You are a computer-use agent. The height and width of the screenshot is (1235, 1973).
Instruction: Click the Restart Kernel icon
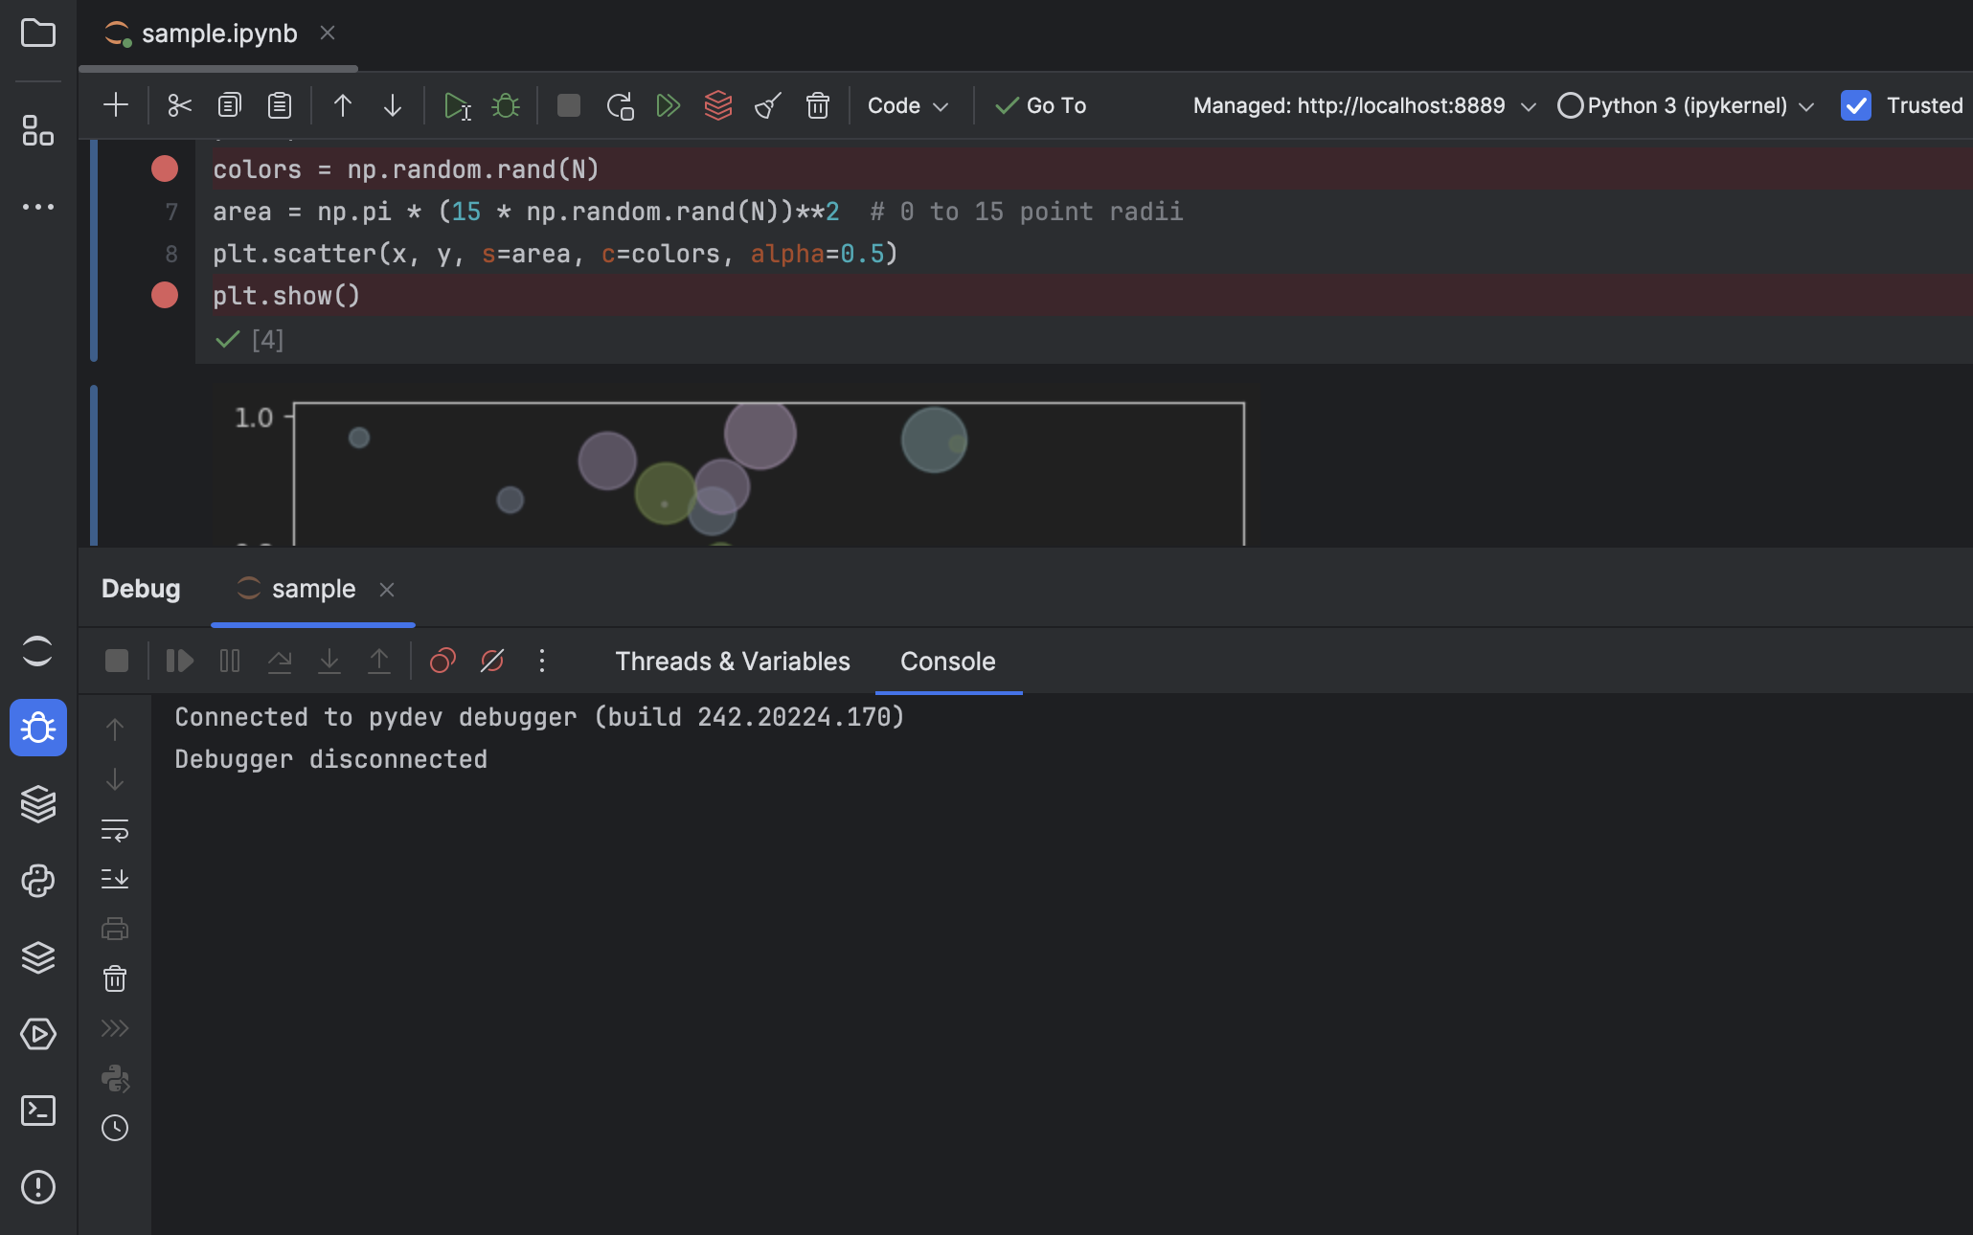point(619,105)
